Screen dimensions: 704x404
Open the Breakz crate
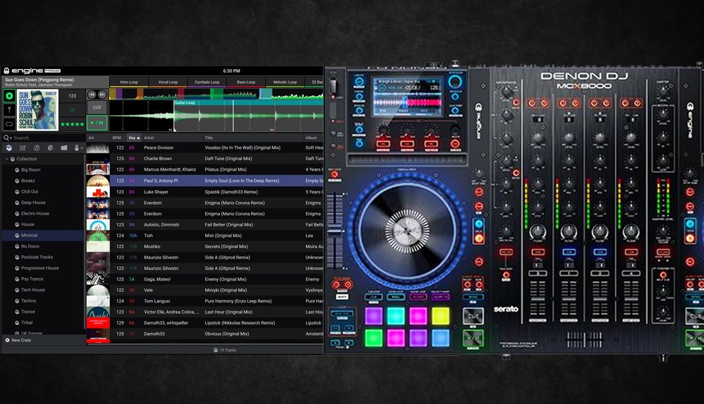click(x=28, y=180)
